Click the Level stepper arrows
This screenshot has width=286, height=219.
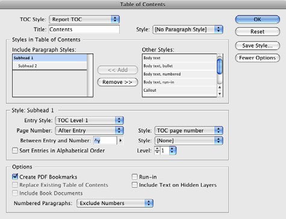click(x=157, y=151)
